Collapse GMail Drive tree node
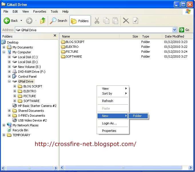 (9, 81)
